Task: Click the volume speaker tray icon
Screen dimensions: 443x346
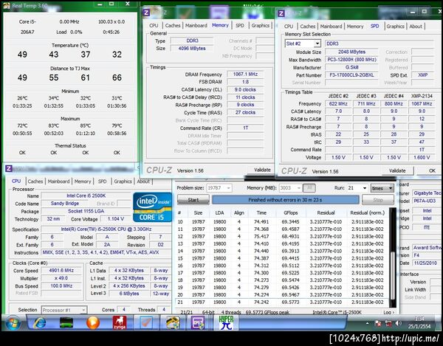Action: (399, 323)
